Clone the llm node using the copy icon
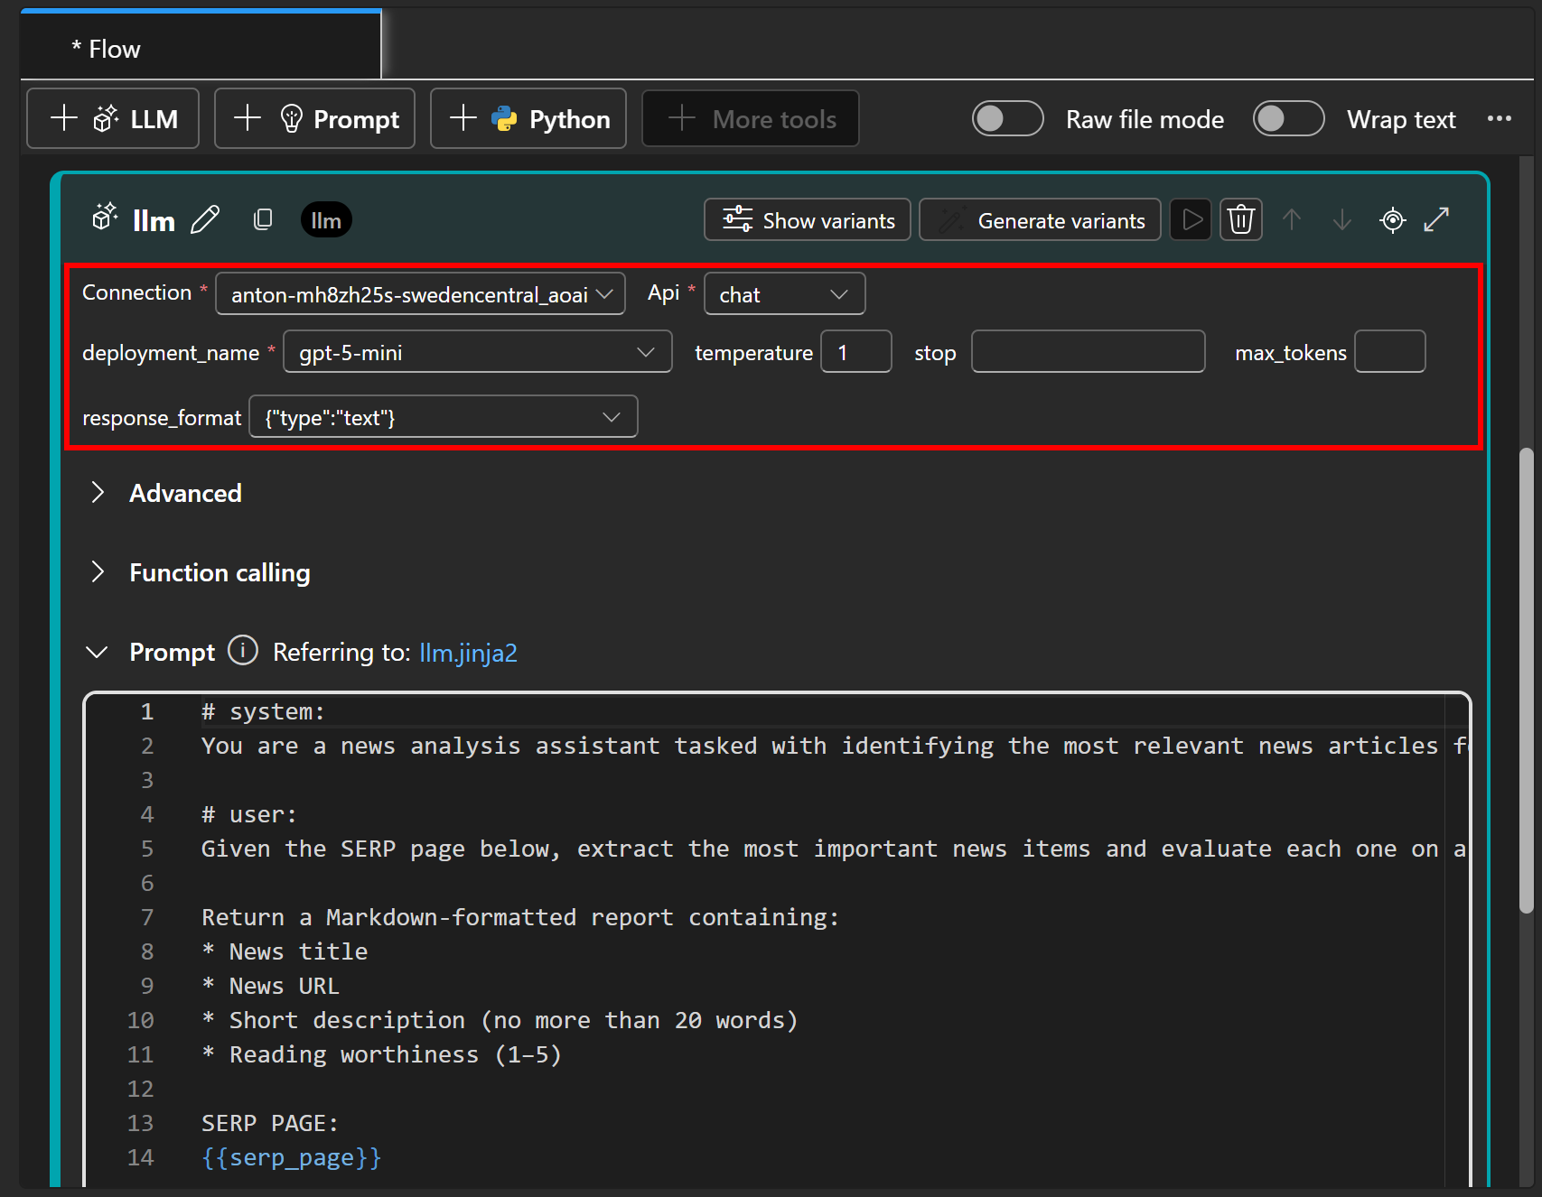The height and width of the screenshot is (1197, 1542). pyautogui.click(x=263, y=219)
